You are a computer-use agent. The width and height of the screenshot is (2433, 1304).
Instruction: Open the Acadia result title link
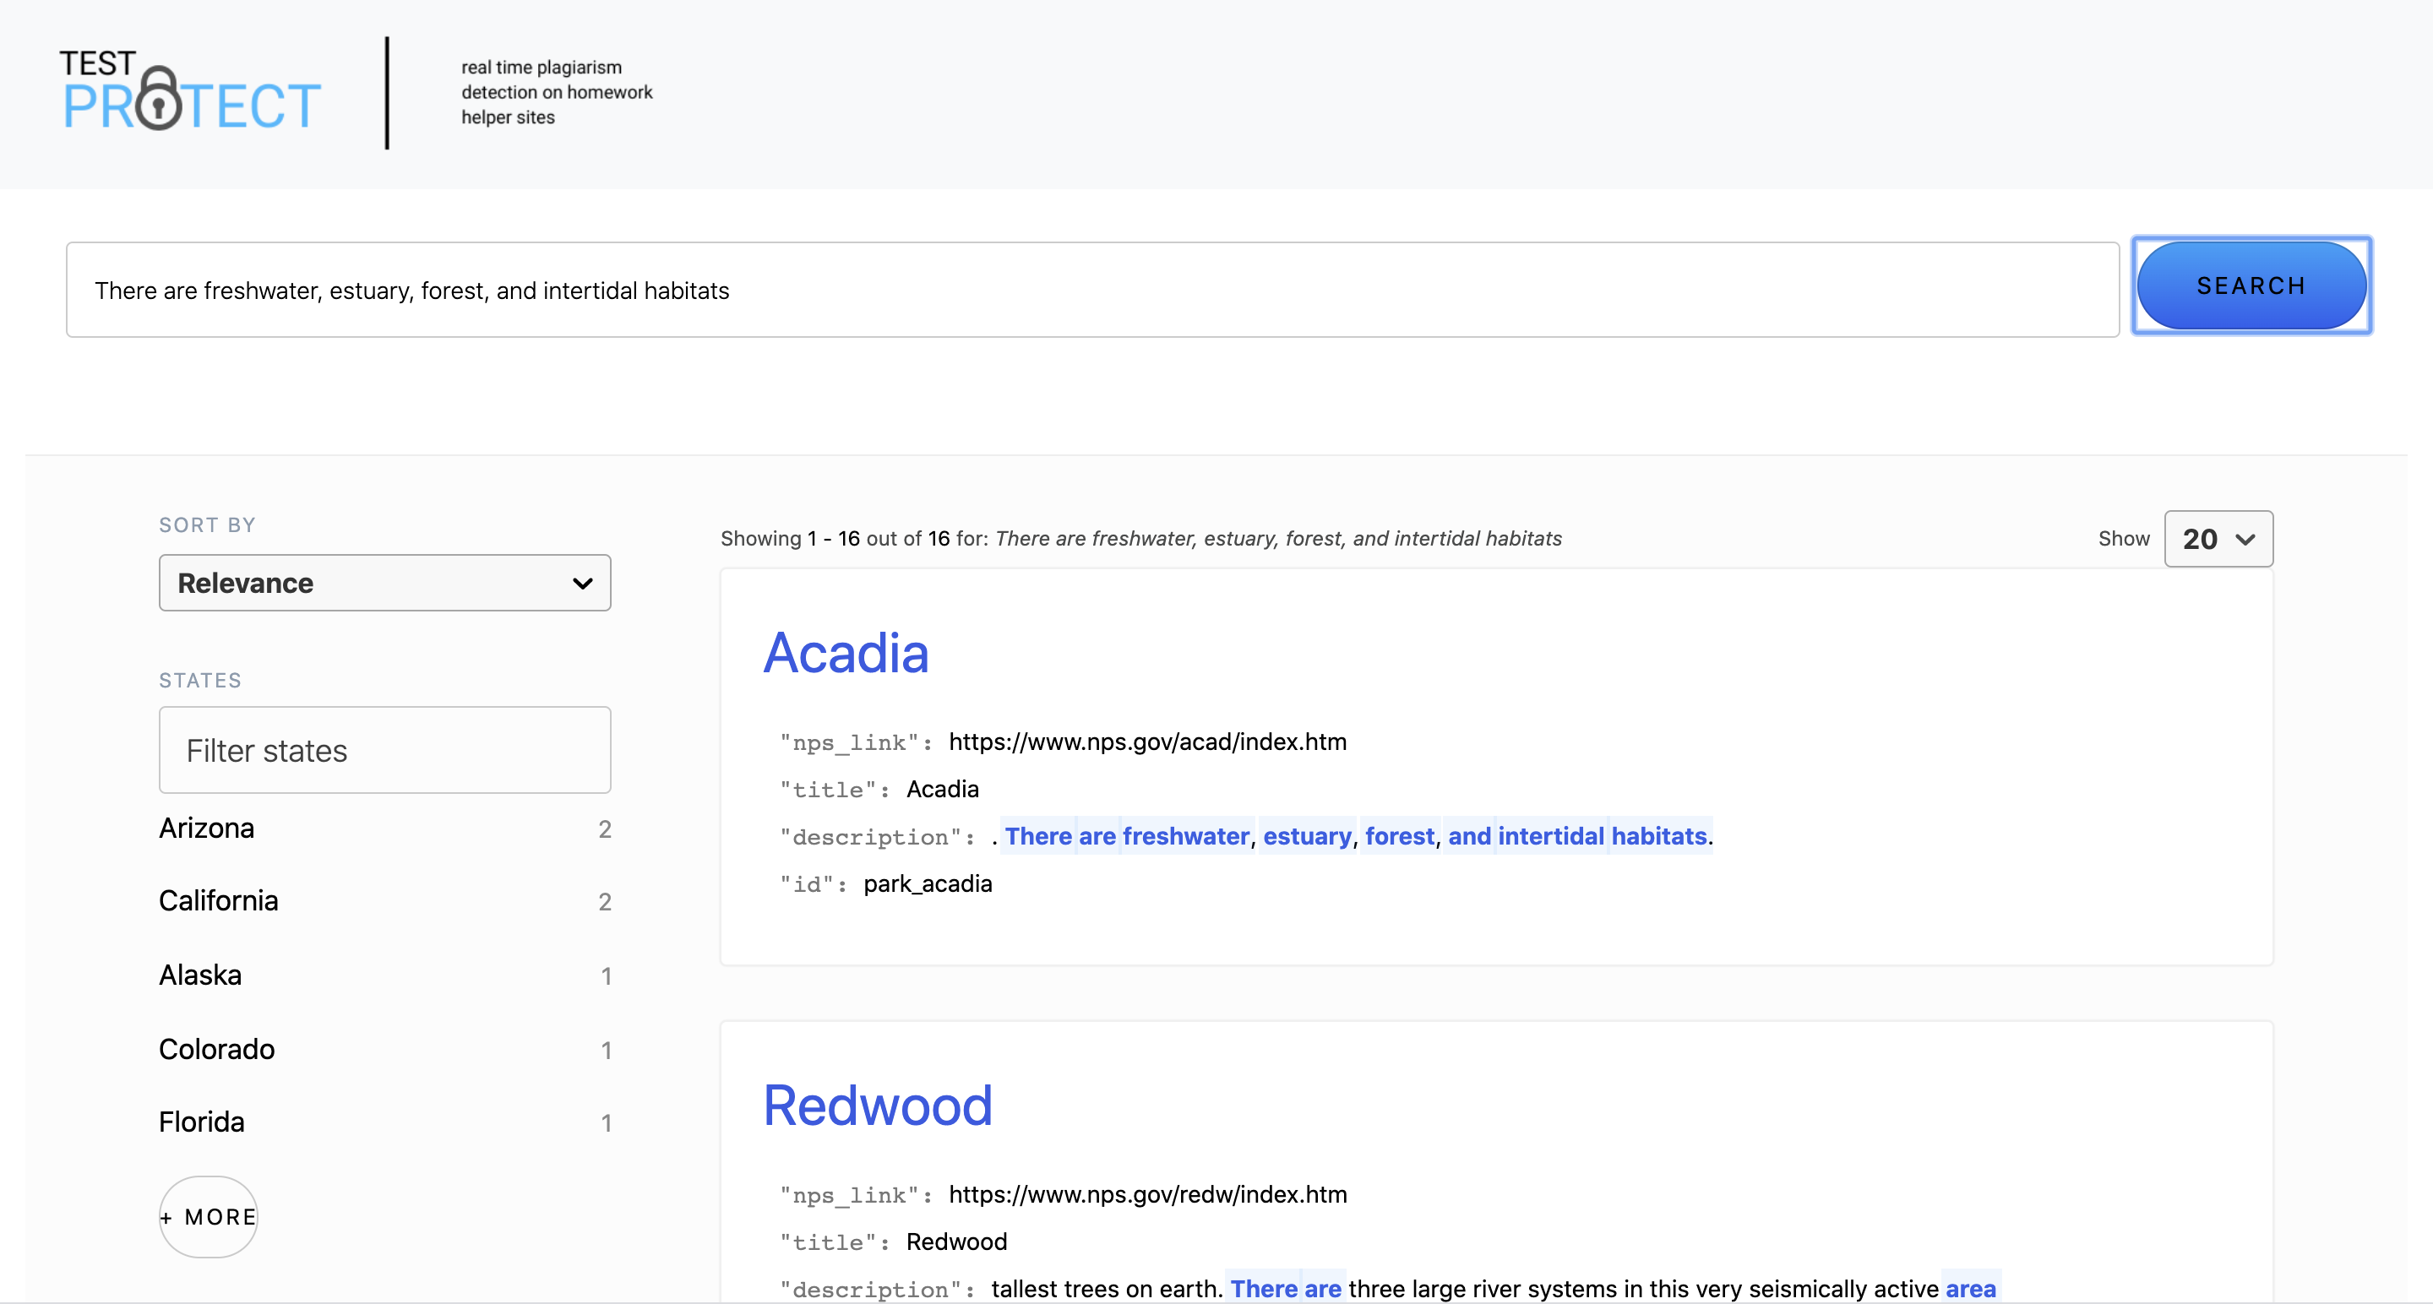tap(846, 653)
